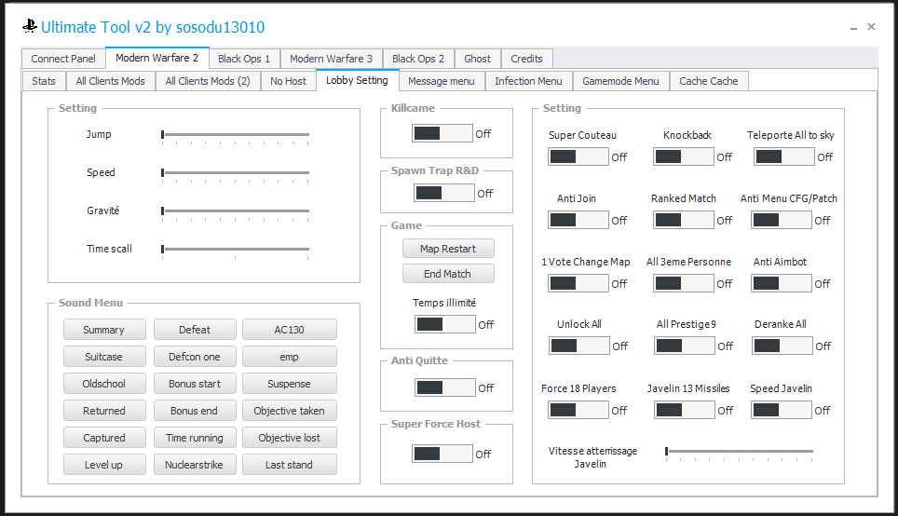Enable the Ranked Match switch
898x516 pixels.
pos(684,220)
